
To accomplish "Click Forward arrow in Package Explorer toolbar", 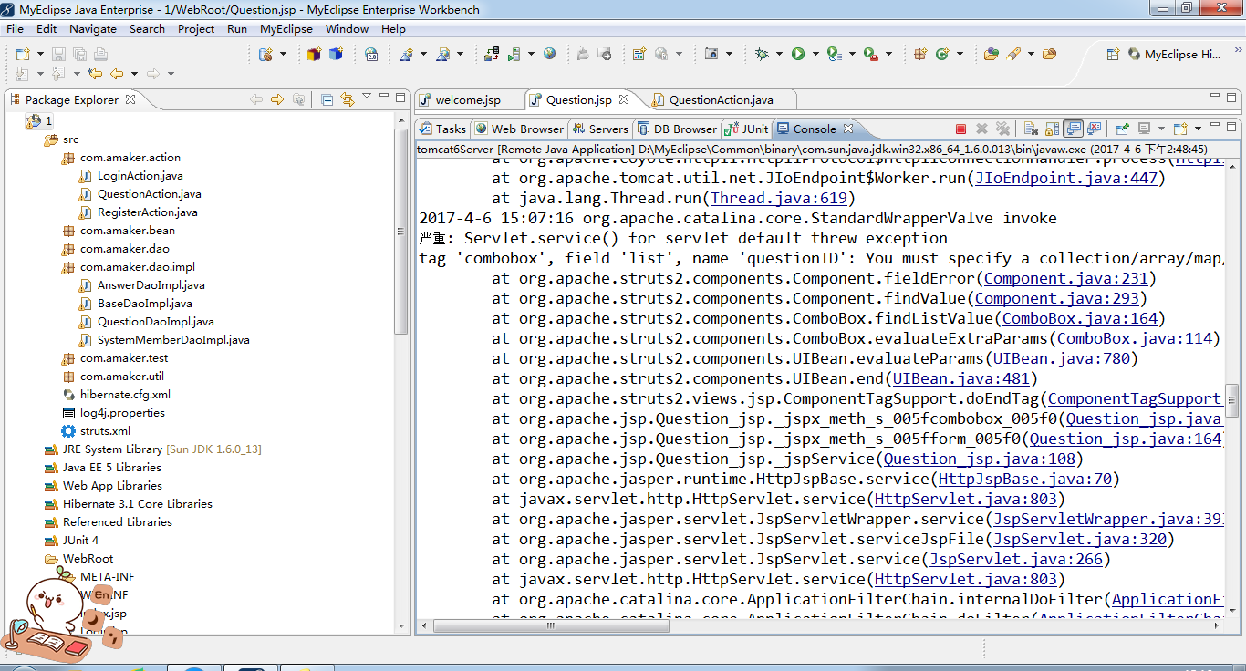I will click(x=277, y=99).
